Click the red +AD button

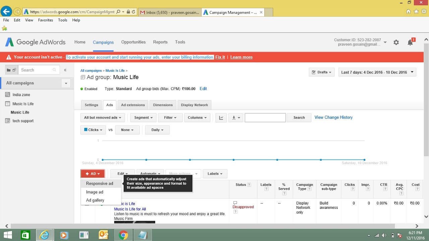93,174
